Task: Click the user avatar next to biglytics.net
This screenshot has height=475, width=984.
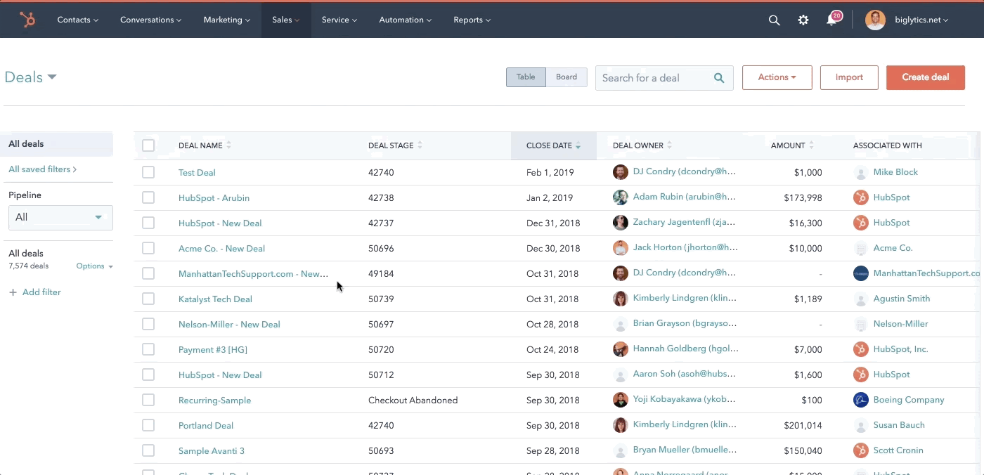Action: tap(875, 20)
